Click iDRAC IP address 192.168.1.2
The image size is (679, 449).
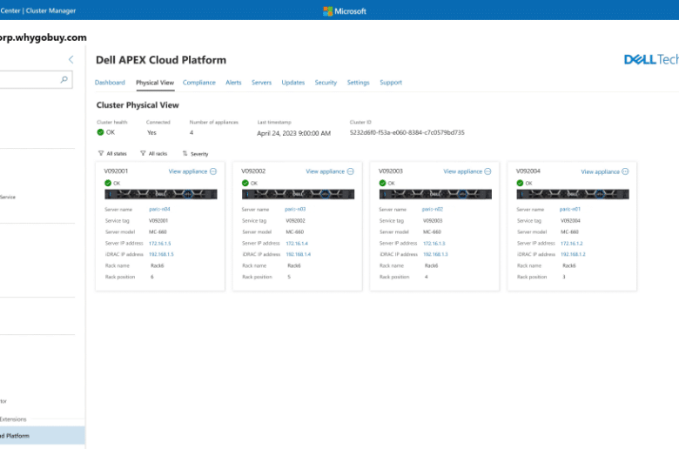pos(573,254)
